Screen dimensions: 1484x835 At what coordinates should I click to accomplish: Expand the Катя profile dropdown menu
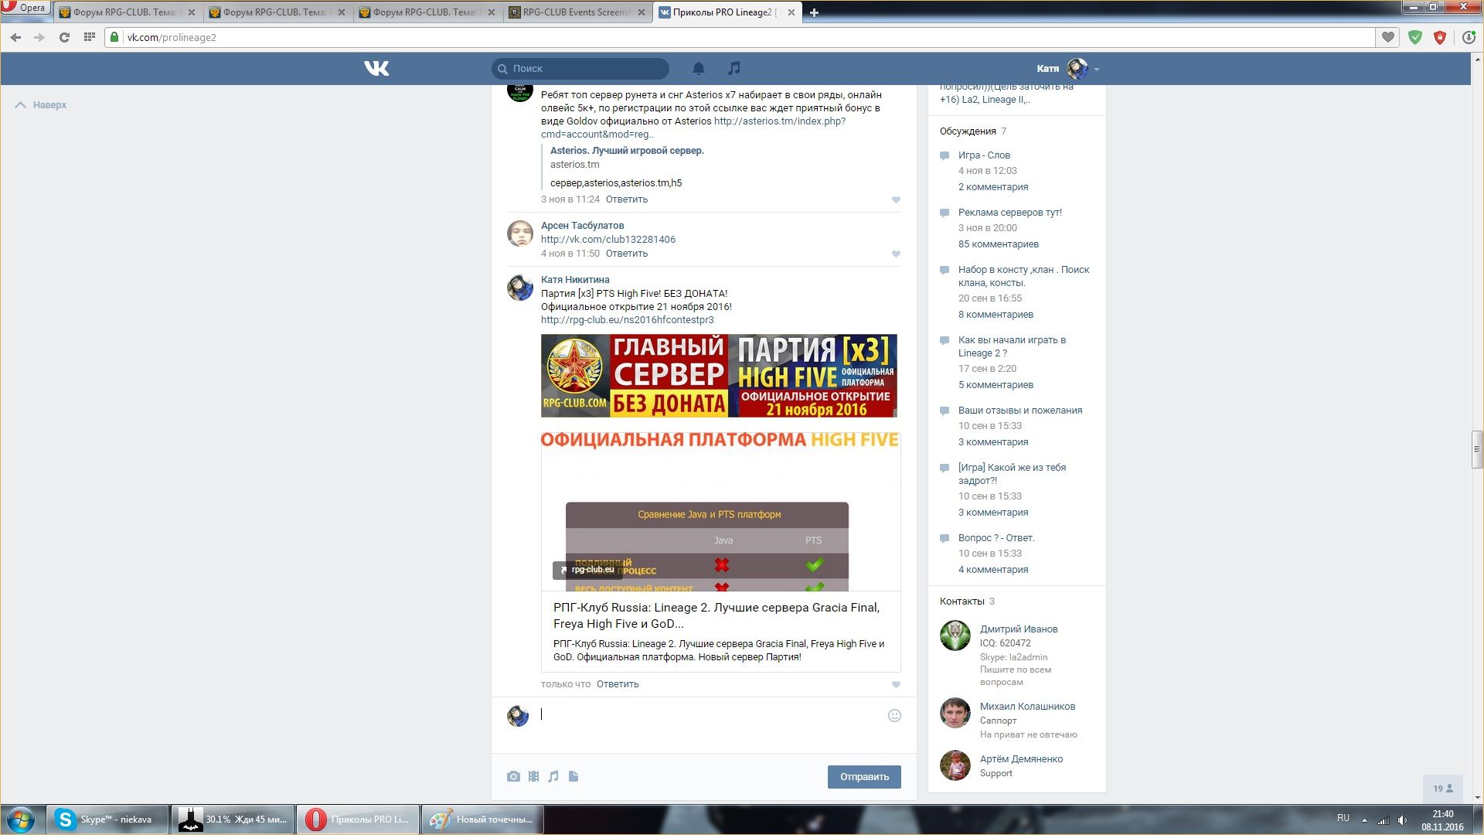[x=1096, y=70]
